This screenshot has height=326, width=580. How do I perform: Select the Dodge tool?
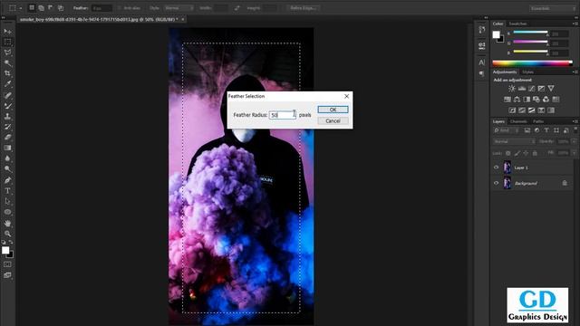tap(7, 169)
